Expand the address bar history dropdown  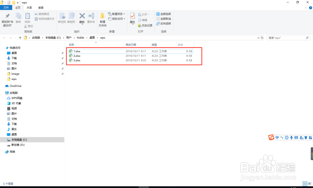tap(258, 38)
